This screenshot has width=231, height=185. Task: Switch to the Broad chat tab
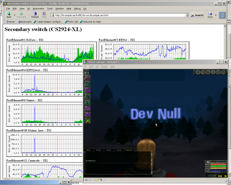pyautogui.click(x=98, y=150)
